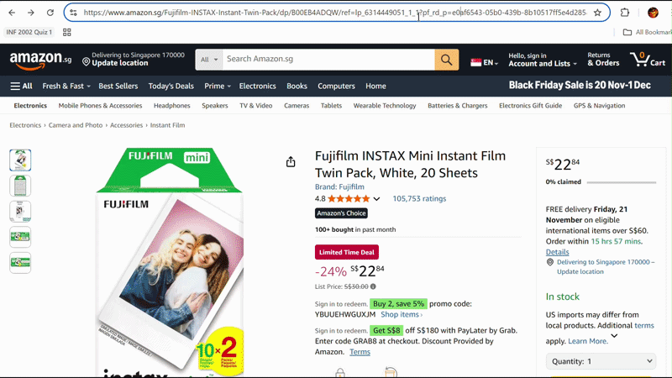Image resolution: width=672 pixels, height=378 pixels.
Task: Go back to the previous page
Action: (x=11, y=13)
